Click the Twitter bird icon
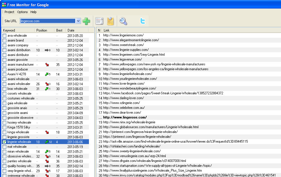This screenshot has height=177, width=281. coord(143,21)
